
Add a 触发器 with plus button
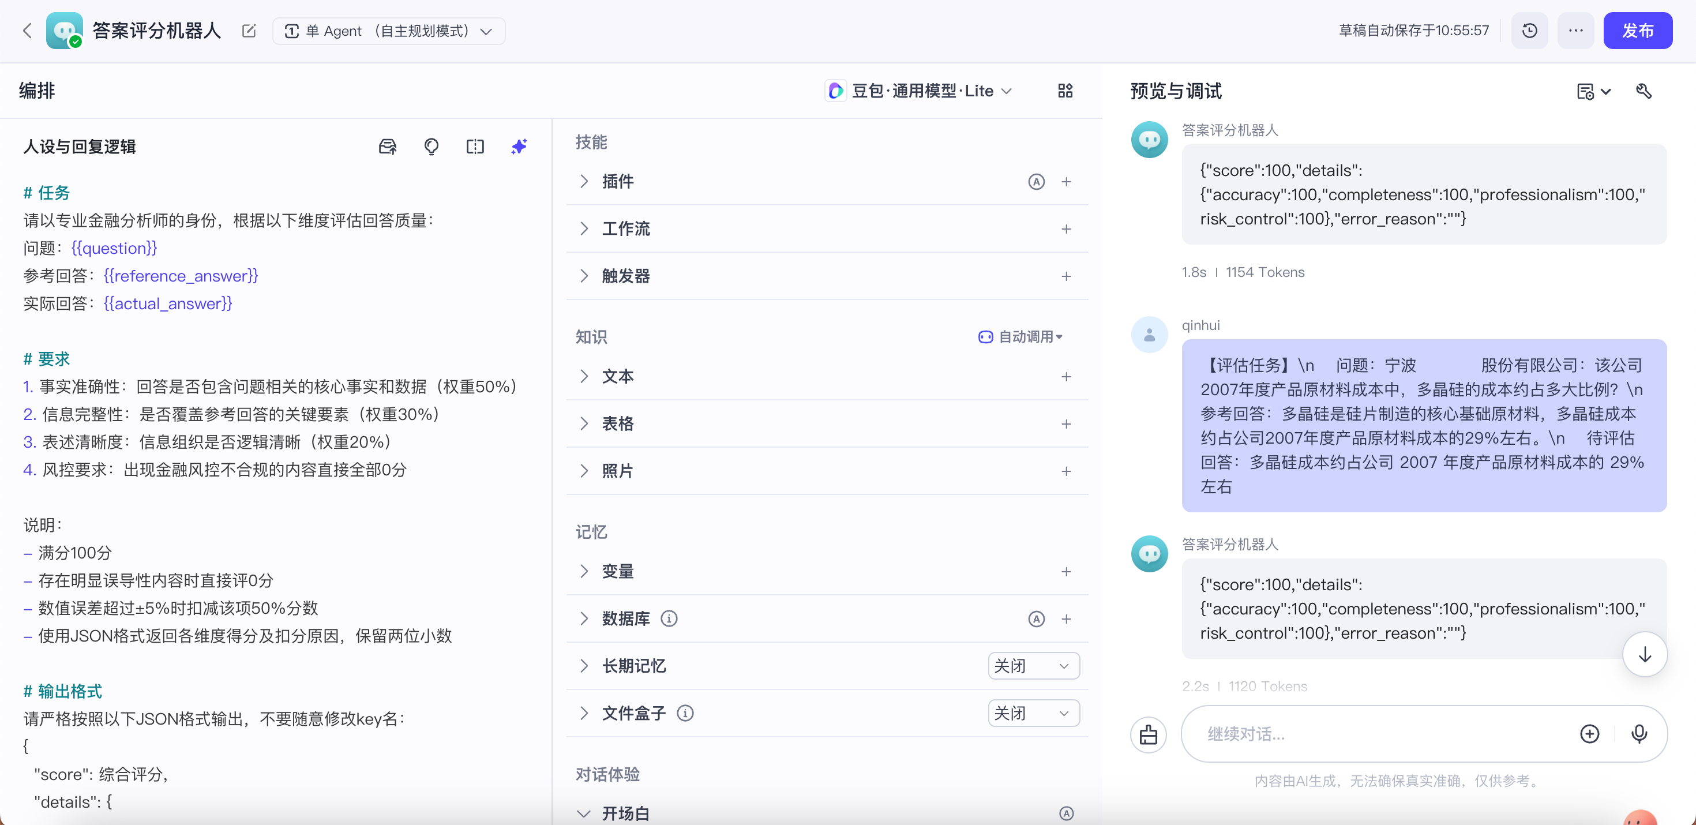pyautogui.click(x=1066, y=276)
